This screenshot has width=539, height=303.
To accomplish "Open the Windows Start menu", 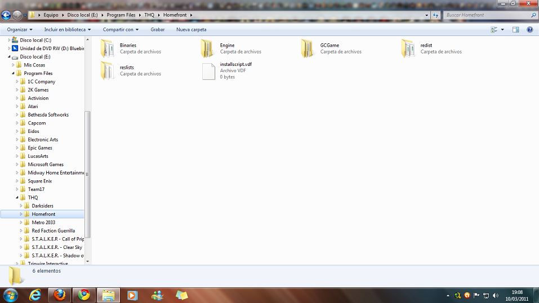I will [10, 296].
